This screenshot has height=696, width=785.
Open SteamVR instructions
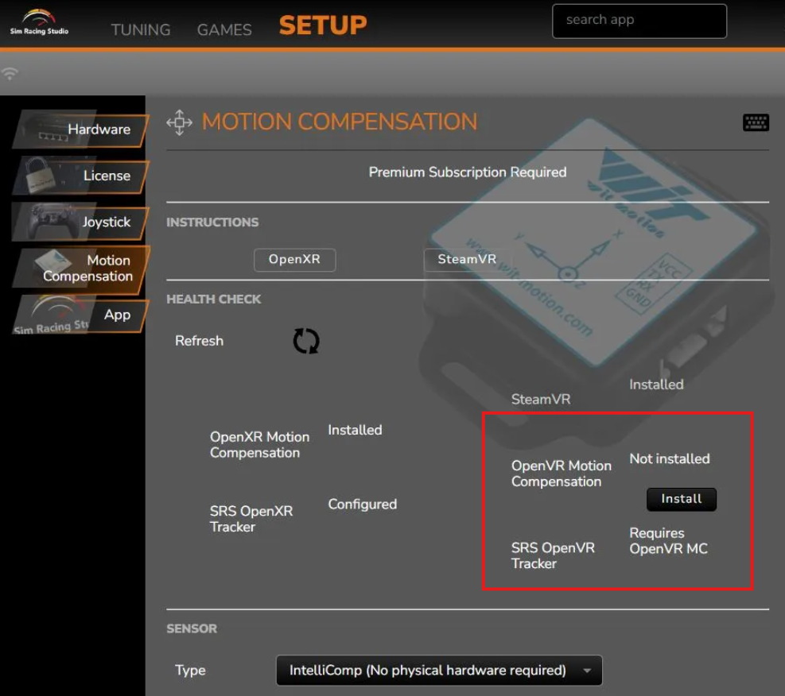(x=467, y=260)
